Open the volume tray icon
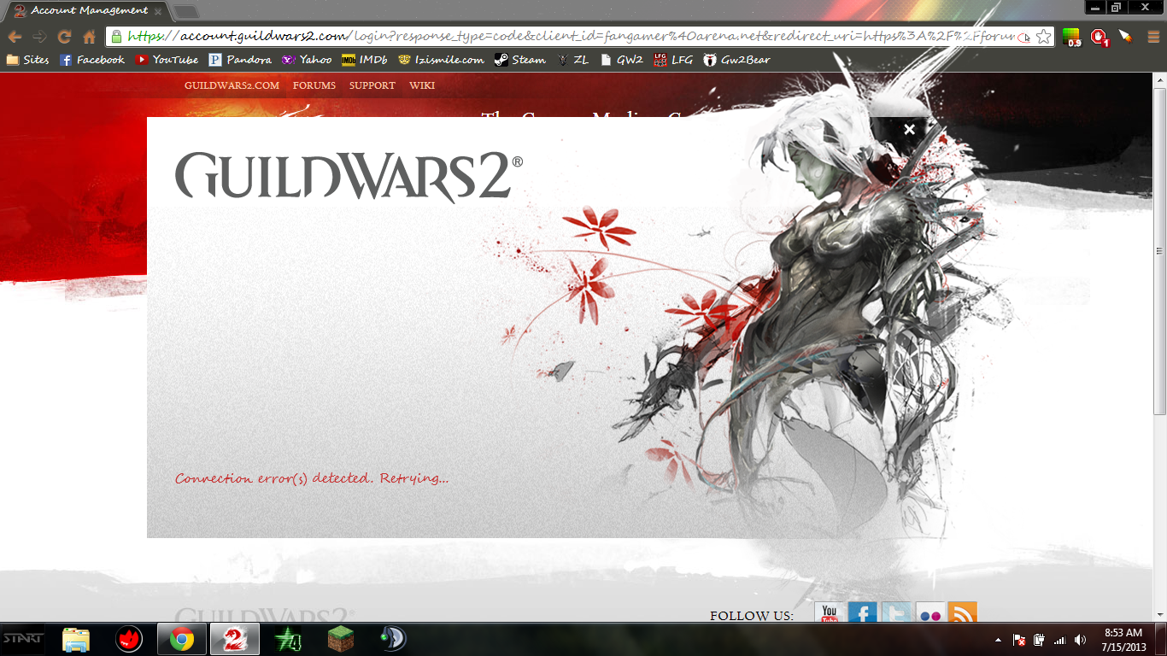The height and width of the screenshot is (656, 1167). [1081, 640]
